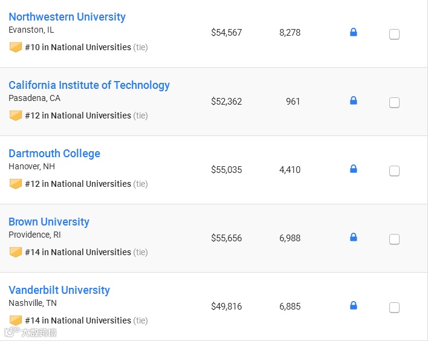Open the Vanderbilt University link
428x341 pixels.
click(59, 290)
